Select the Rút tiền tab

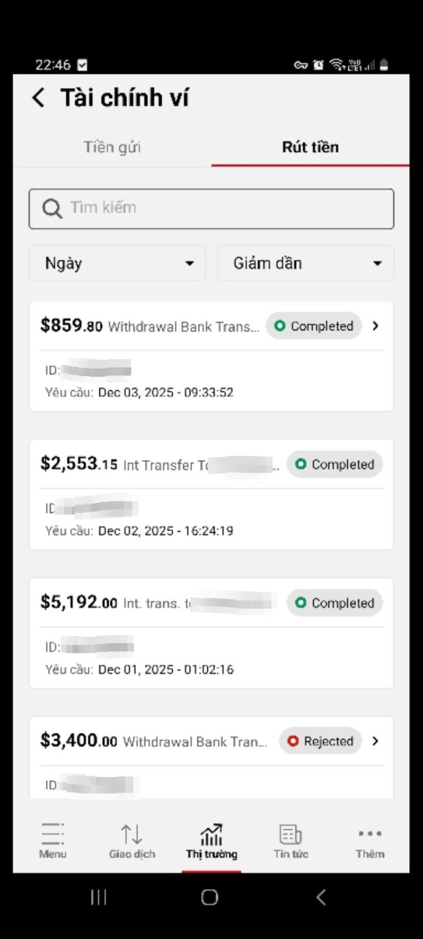[310, 147]
